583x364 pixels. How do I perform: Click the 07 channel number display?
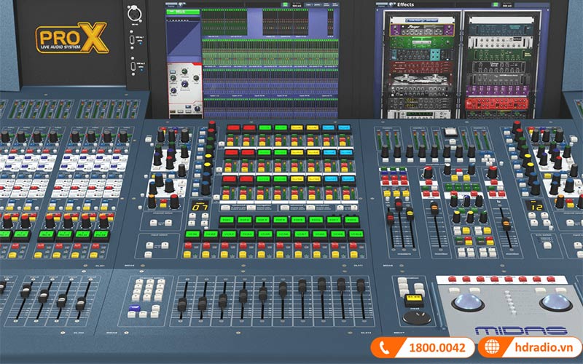200,207
